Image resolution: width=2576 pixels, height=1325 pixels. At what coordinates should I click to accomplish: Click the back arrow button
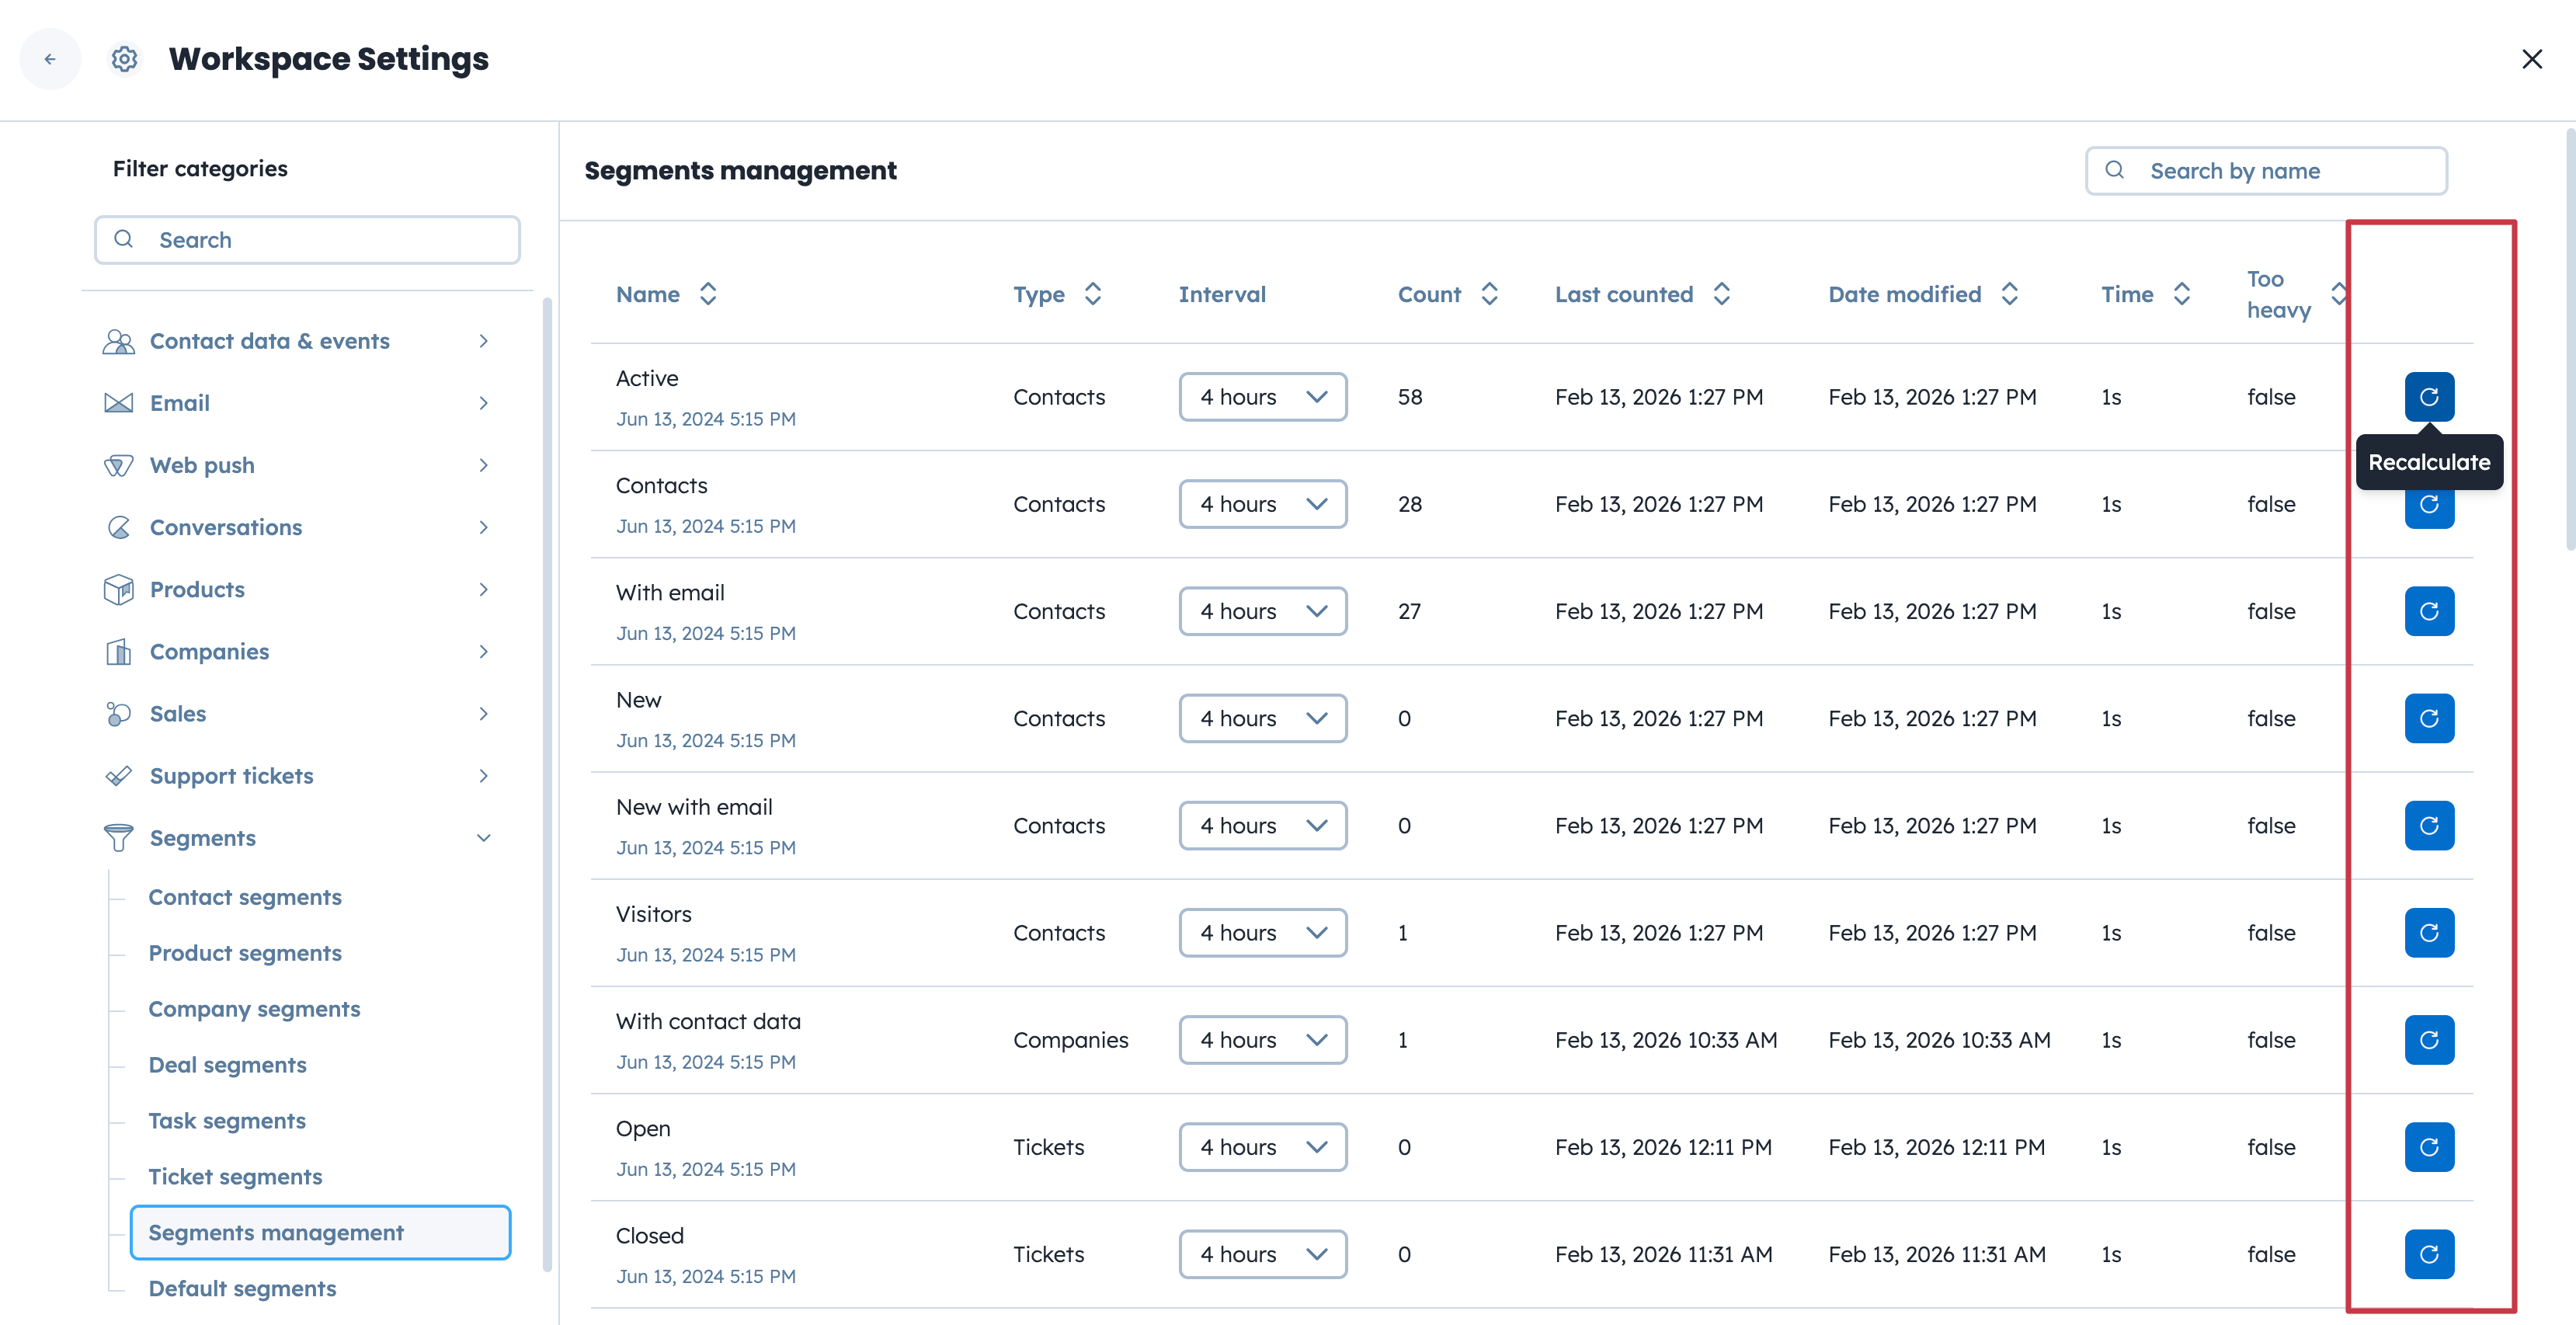(x=50, y=59)
